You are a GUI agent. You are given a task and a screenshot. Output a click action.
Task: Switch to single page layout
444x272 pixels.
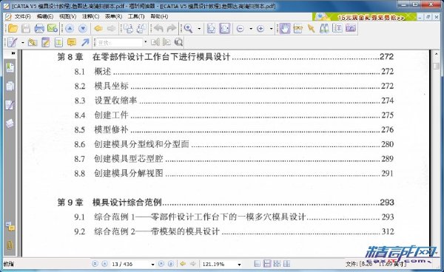click(257, 264)
